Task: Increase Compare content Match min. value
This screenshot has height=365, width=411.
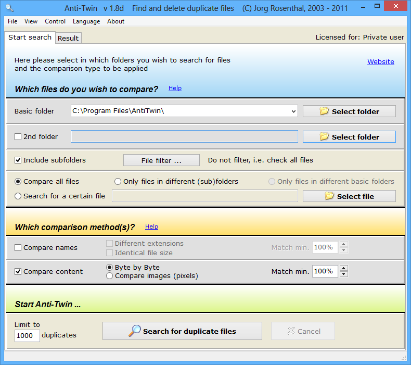Action: click(344, 268)
